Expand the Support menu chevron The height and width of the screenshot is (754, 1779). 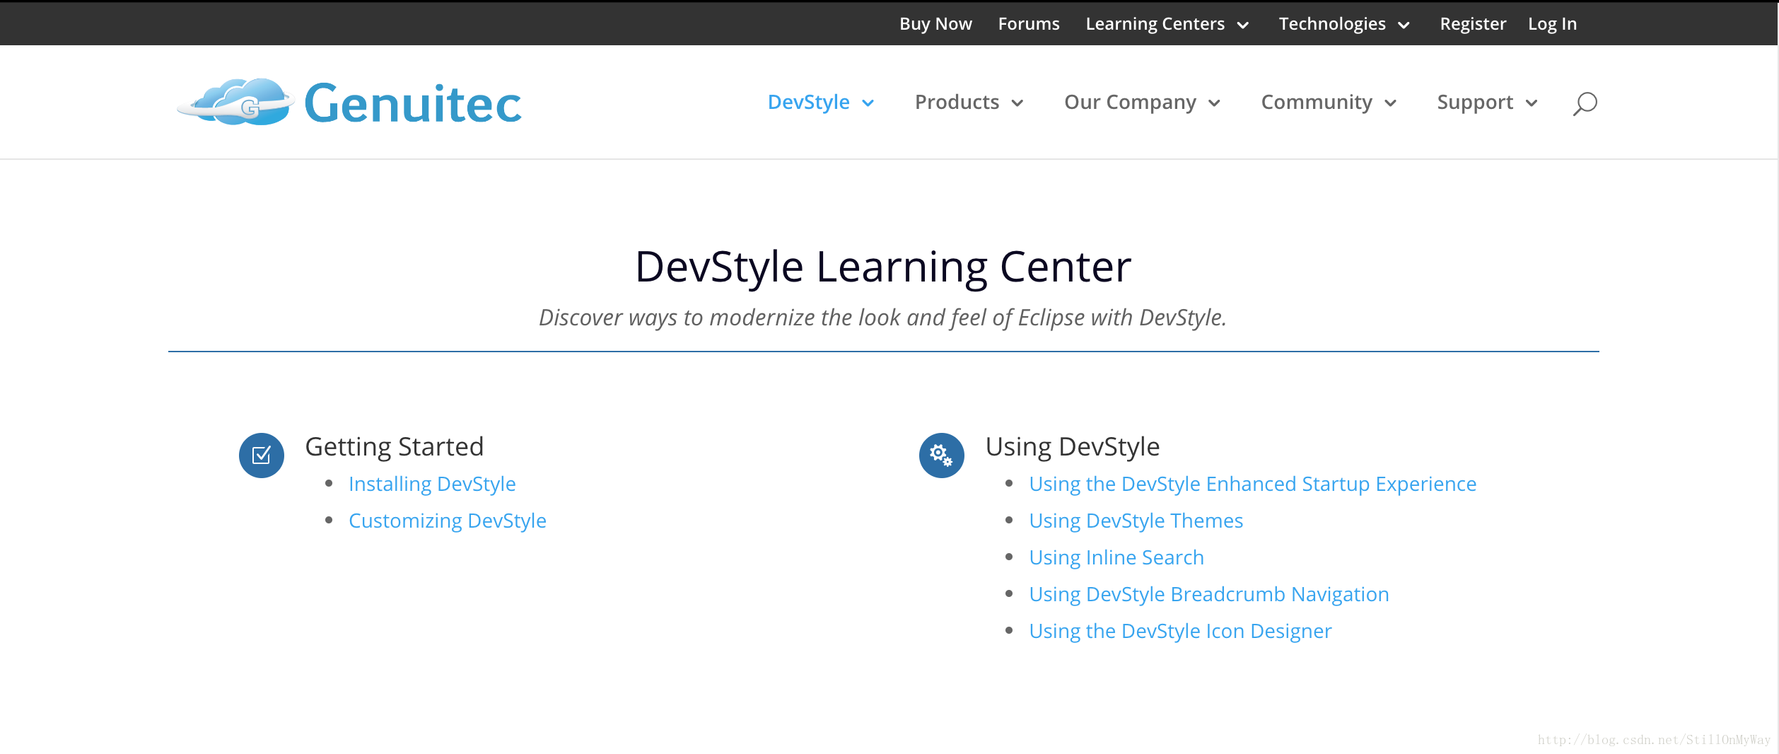click(1532, 103)
